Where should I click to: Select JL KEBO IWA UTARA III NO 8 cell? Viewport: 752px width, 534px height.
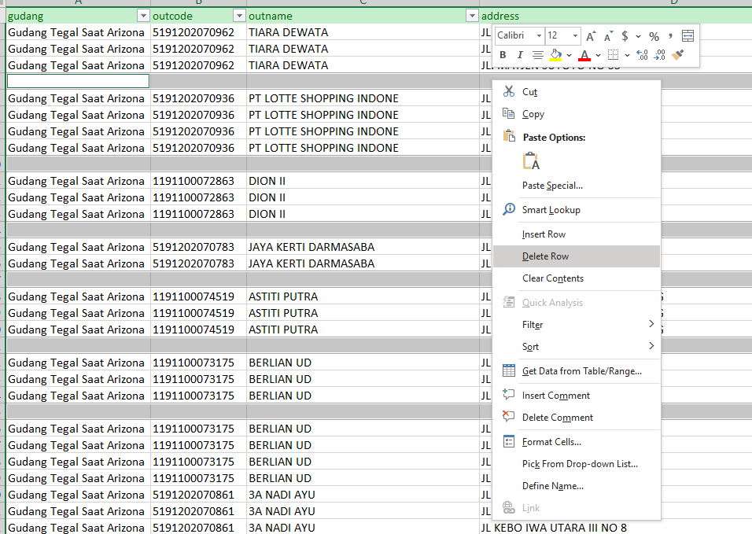616,527
